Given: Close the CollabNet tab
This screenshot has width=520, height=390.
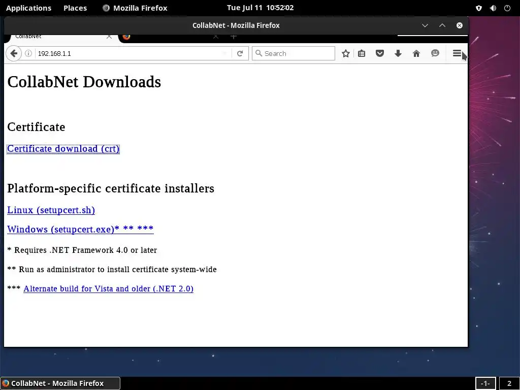Looking at the screenshot, I should click(x=109, y=37).
